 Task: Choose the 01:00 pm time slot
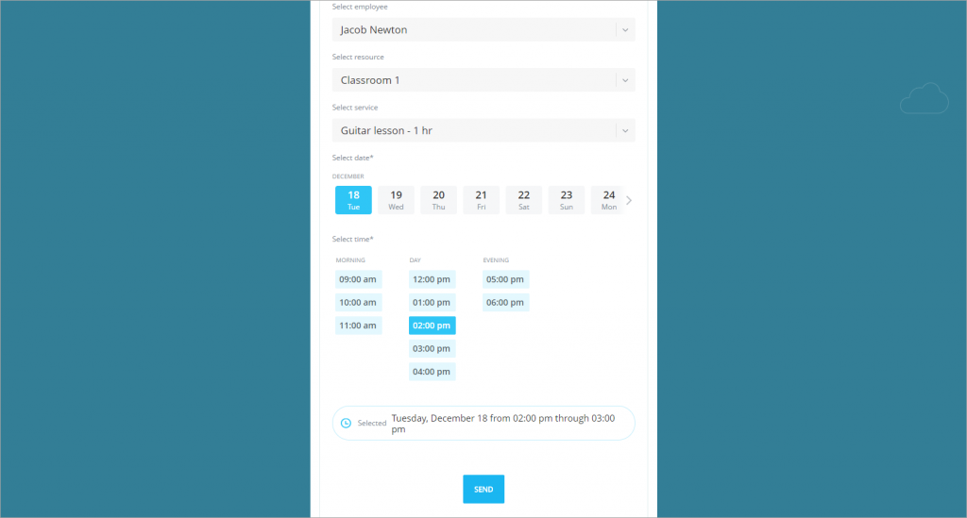433,303
